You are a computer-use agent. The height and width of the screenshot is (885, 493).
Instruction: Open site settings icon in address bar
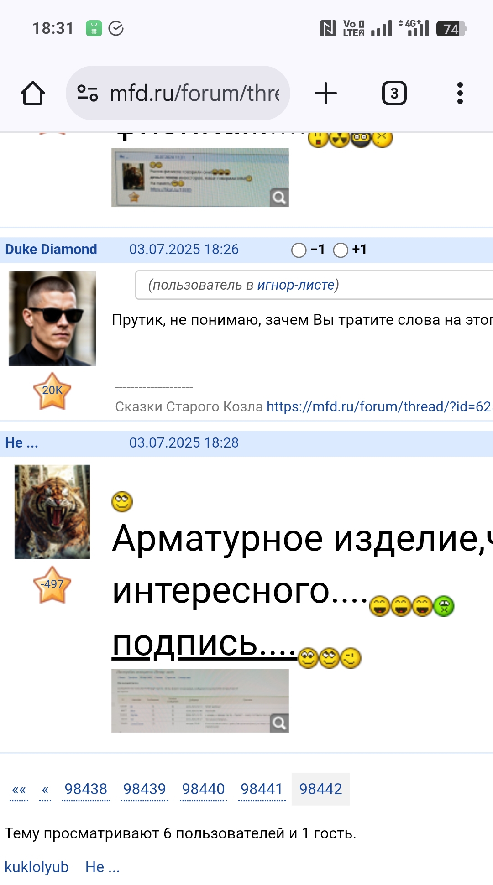click(x=87, y=93)
